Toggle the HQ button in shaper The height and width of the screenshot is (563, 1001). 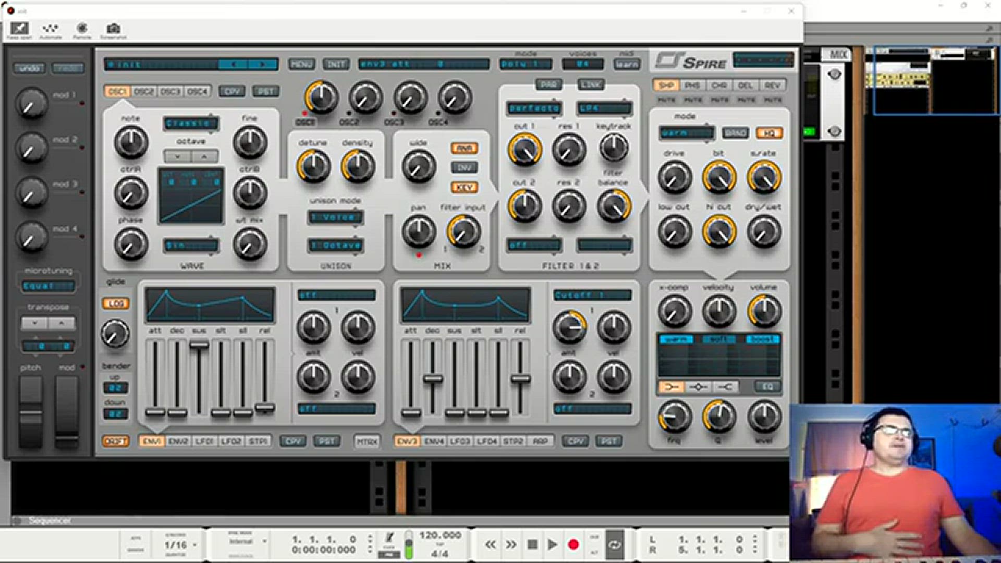[x=769, y=133]
